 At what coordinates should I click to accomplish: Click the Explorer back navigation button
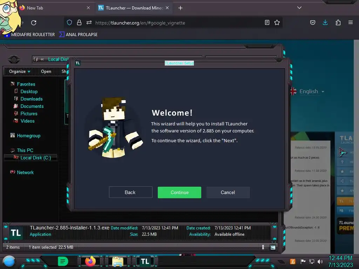click(14, 60)
